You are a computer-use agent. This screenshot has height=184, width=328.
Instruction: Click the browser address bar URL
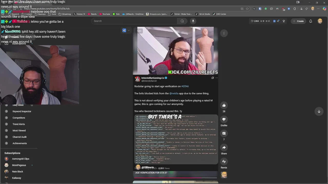click(x=47, y=9)
